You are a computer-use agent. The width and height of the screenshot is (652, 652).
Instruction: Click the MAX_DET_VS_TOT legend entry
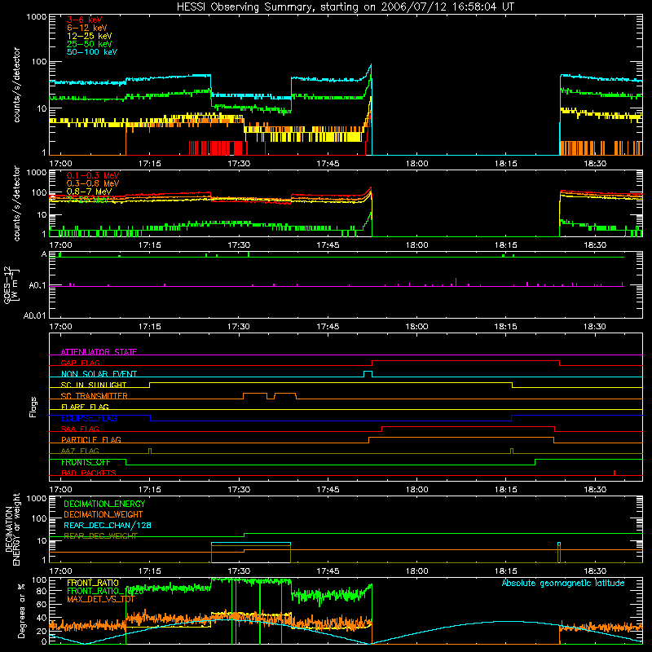point(101,599)
